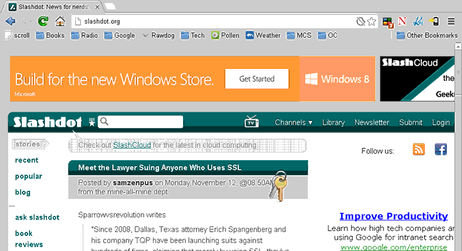Go to the browser home page icon
Image resolution: width=462 pixels, height=251 pixels.
pyautogui.click(x=60, y=21)
